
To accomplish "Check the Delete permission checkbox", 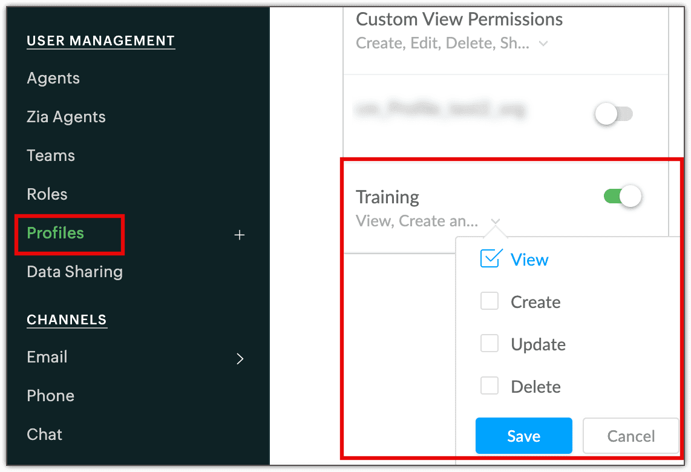I will 490,386.
